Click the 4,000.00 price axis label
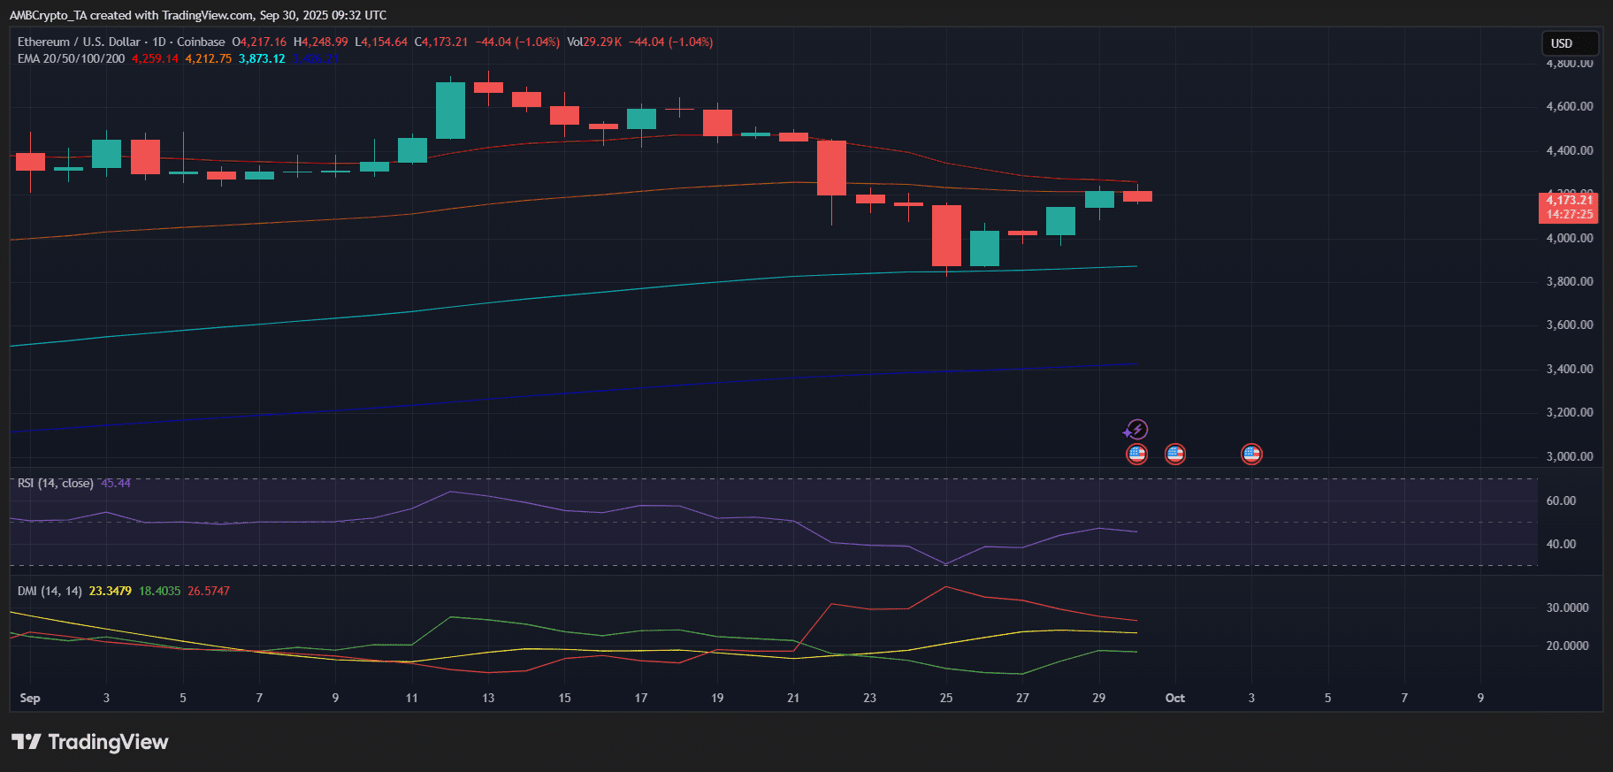The image size is (1613, 772). (x=1570, y=238)
